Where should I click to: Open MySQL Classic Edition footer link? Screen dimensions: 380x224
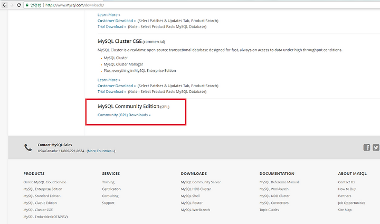click(40, 203)
